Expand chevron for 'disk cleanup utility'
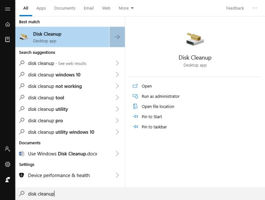Viewport: 265px width, 200px height. coord(117,109)
